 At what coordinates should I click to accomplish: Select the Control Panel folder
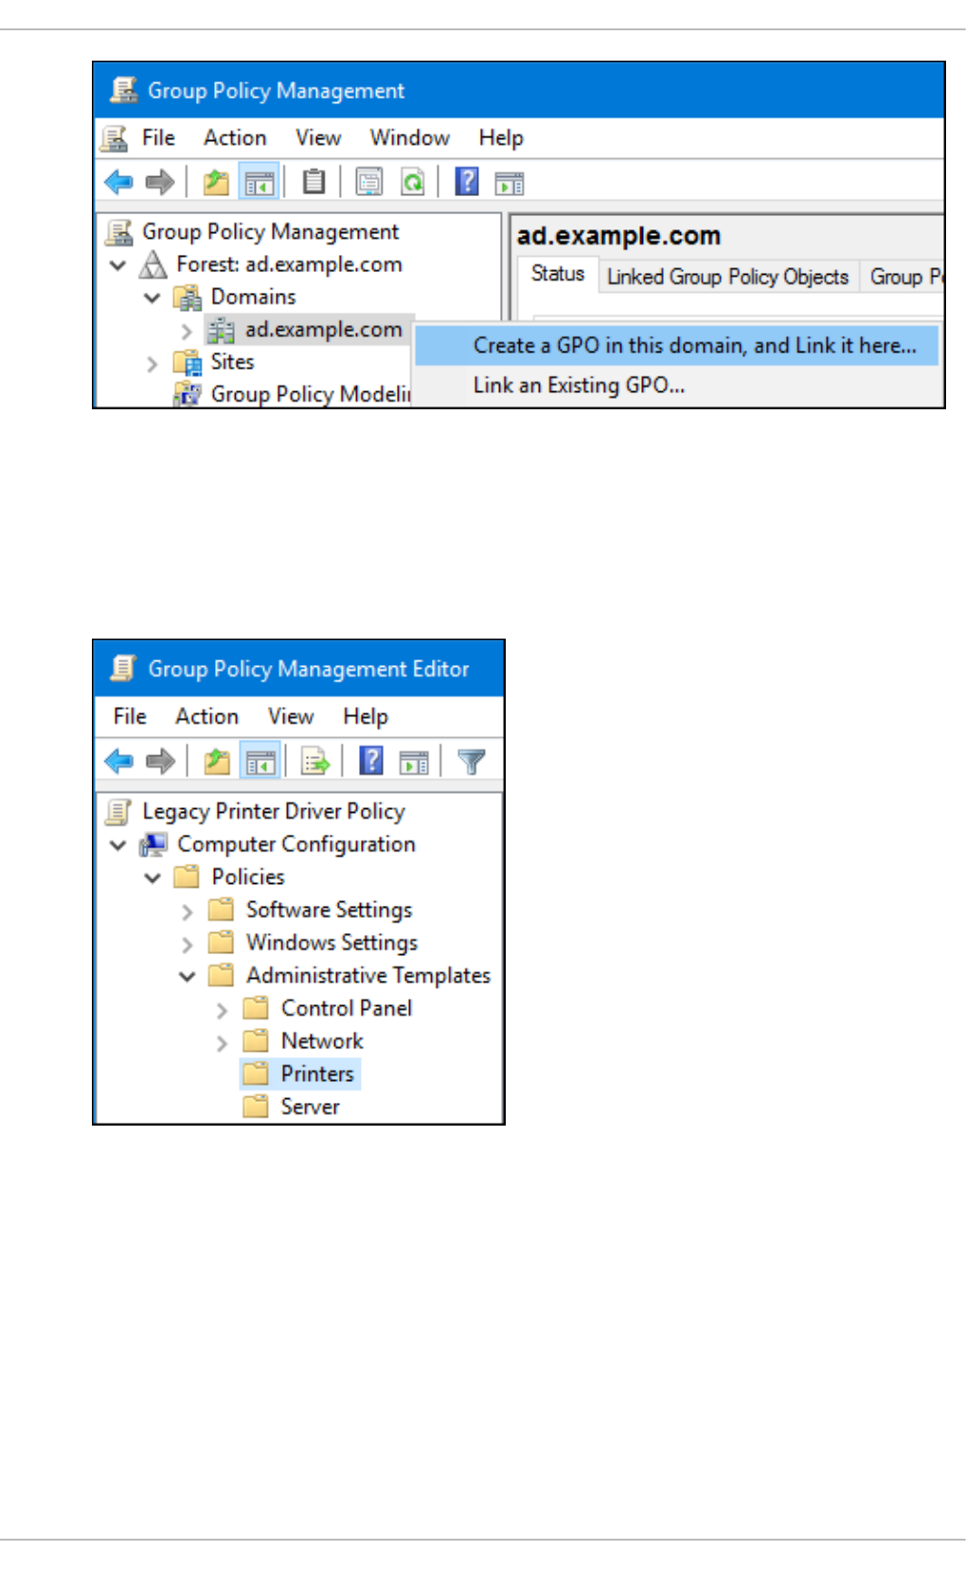[347, 1008]
